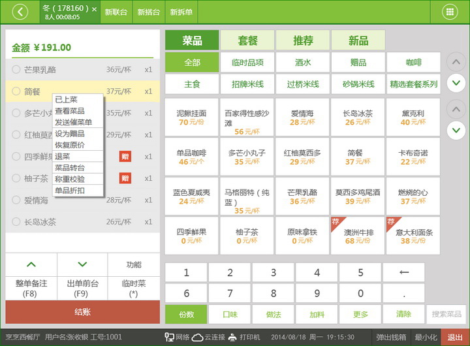The image size is (470, 346).
Task: Add 意大利面条 dish card
Action: click(413, 236)
